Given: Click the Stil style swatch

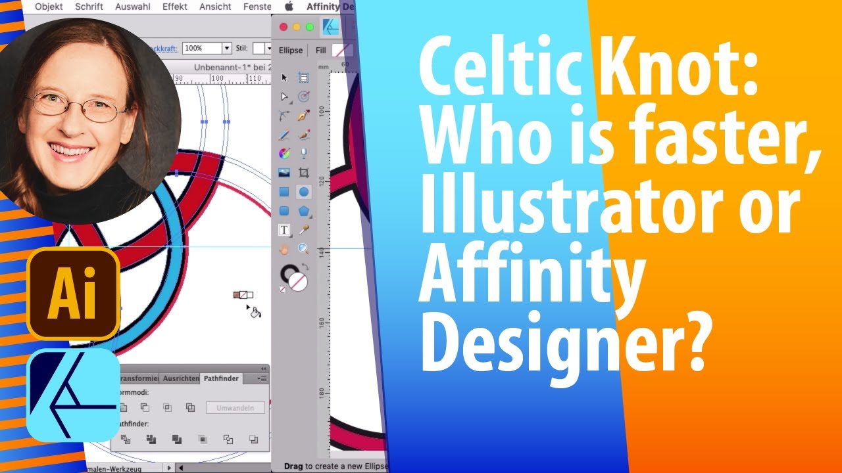Looking at the screenshot, I should [x=259, y=48].
